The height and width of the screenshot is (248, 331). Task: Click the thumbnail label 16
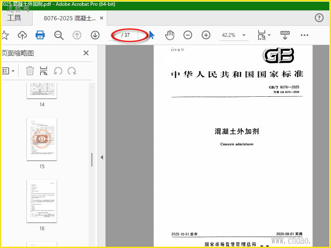[x=42, y=229]
